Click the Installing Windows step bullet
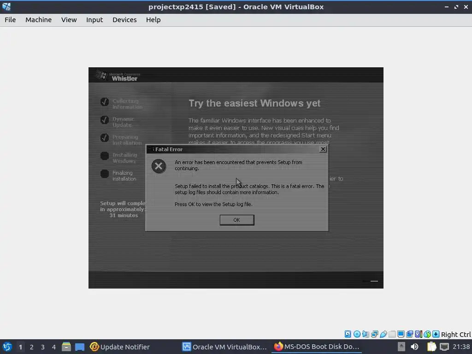 (105, 156)
